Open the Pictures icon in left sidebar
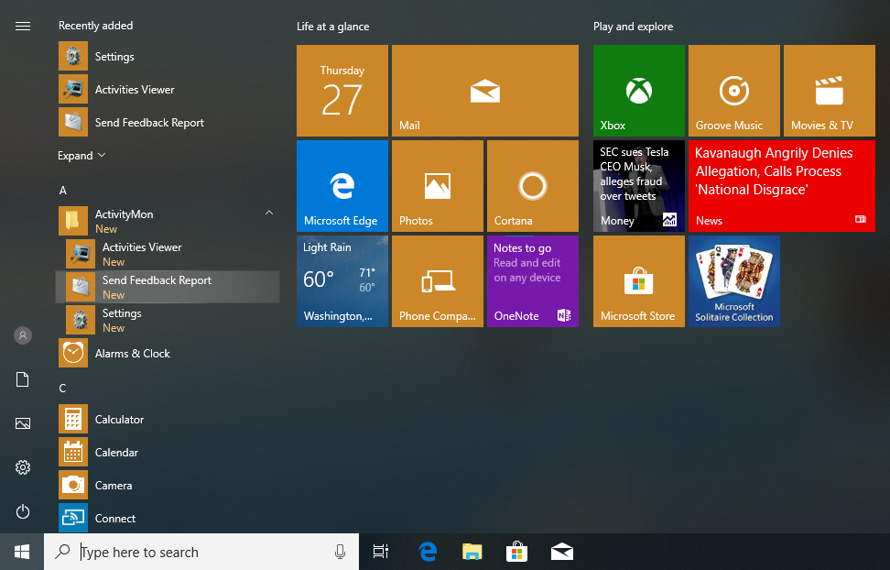Screen dimensions: 890x570 (x=23, y=423)
